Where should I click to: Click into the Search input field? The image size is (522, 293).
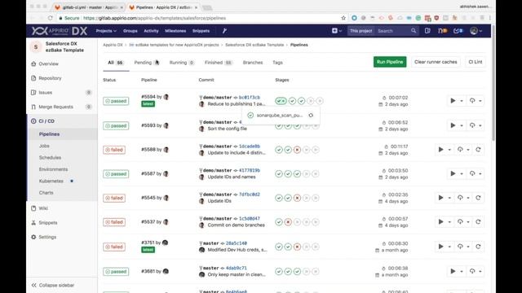click(x=393, y=31)
